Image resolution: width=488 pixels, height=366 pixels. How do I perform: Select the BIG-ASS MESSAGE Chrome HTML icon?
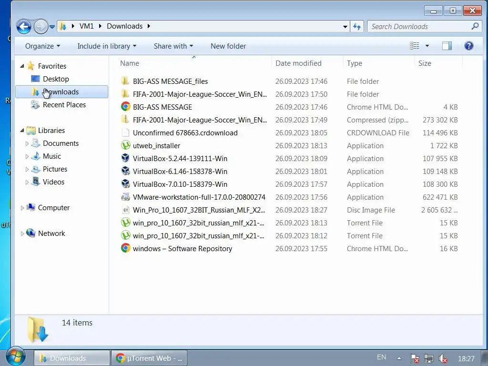click(125, 107)
